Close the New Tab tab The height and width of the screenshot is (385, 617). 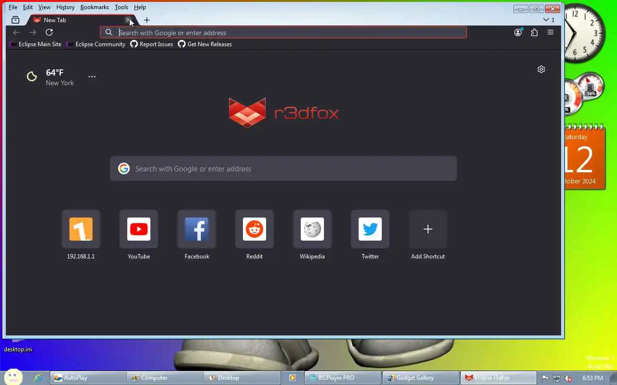[128, 20]
